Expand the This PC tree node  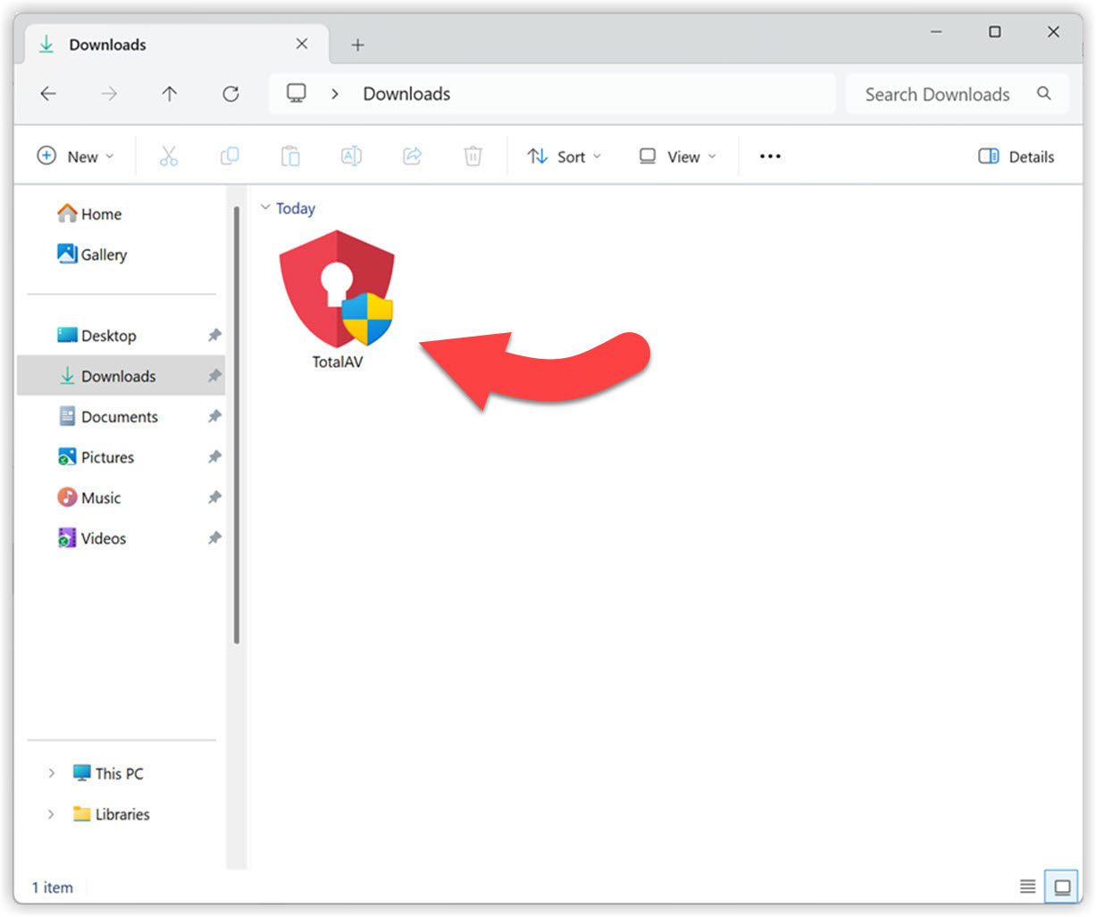(51, 773)
